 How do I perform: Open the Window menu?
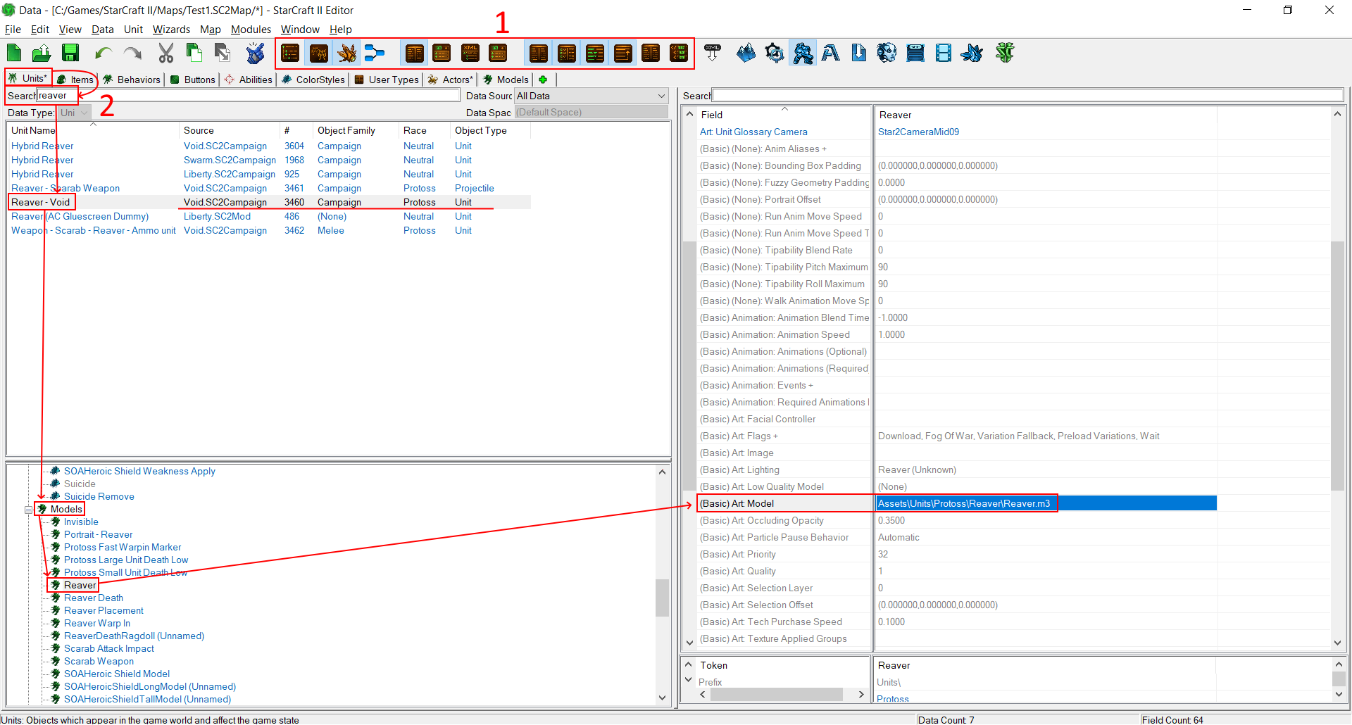[x=300, y=30]
